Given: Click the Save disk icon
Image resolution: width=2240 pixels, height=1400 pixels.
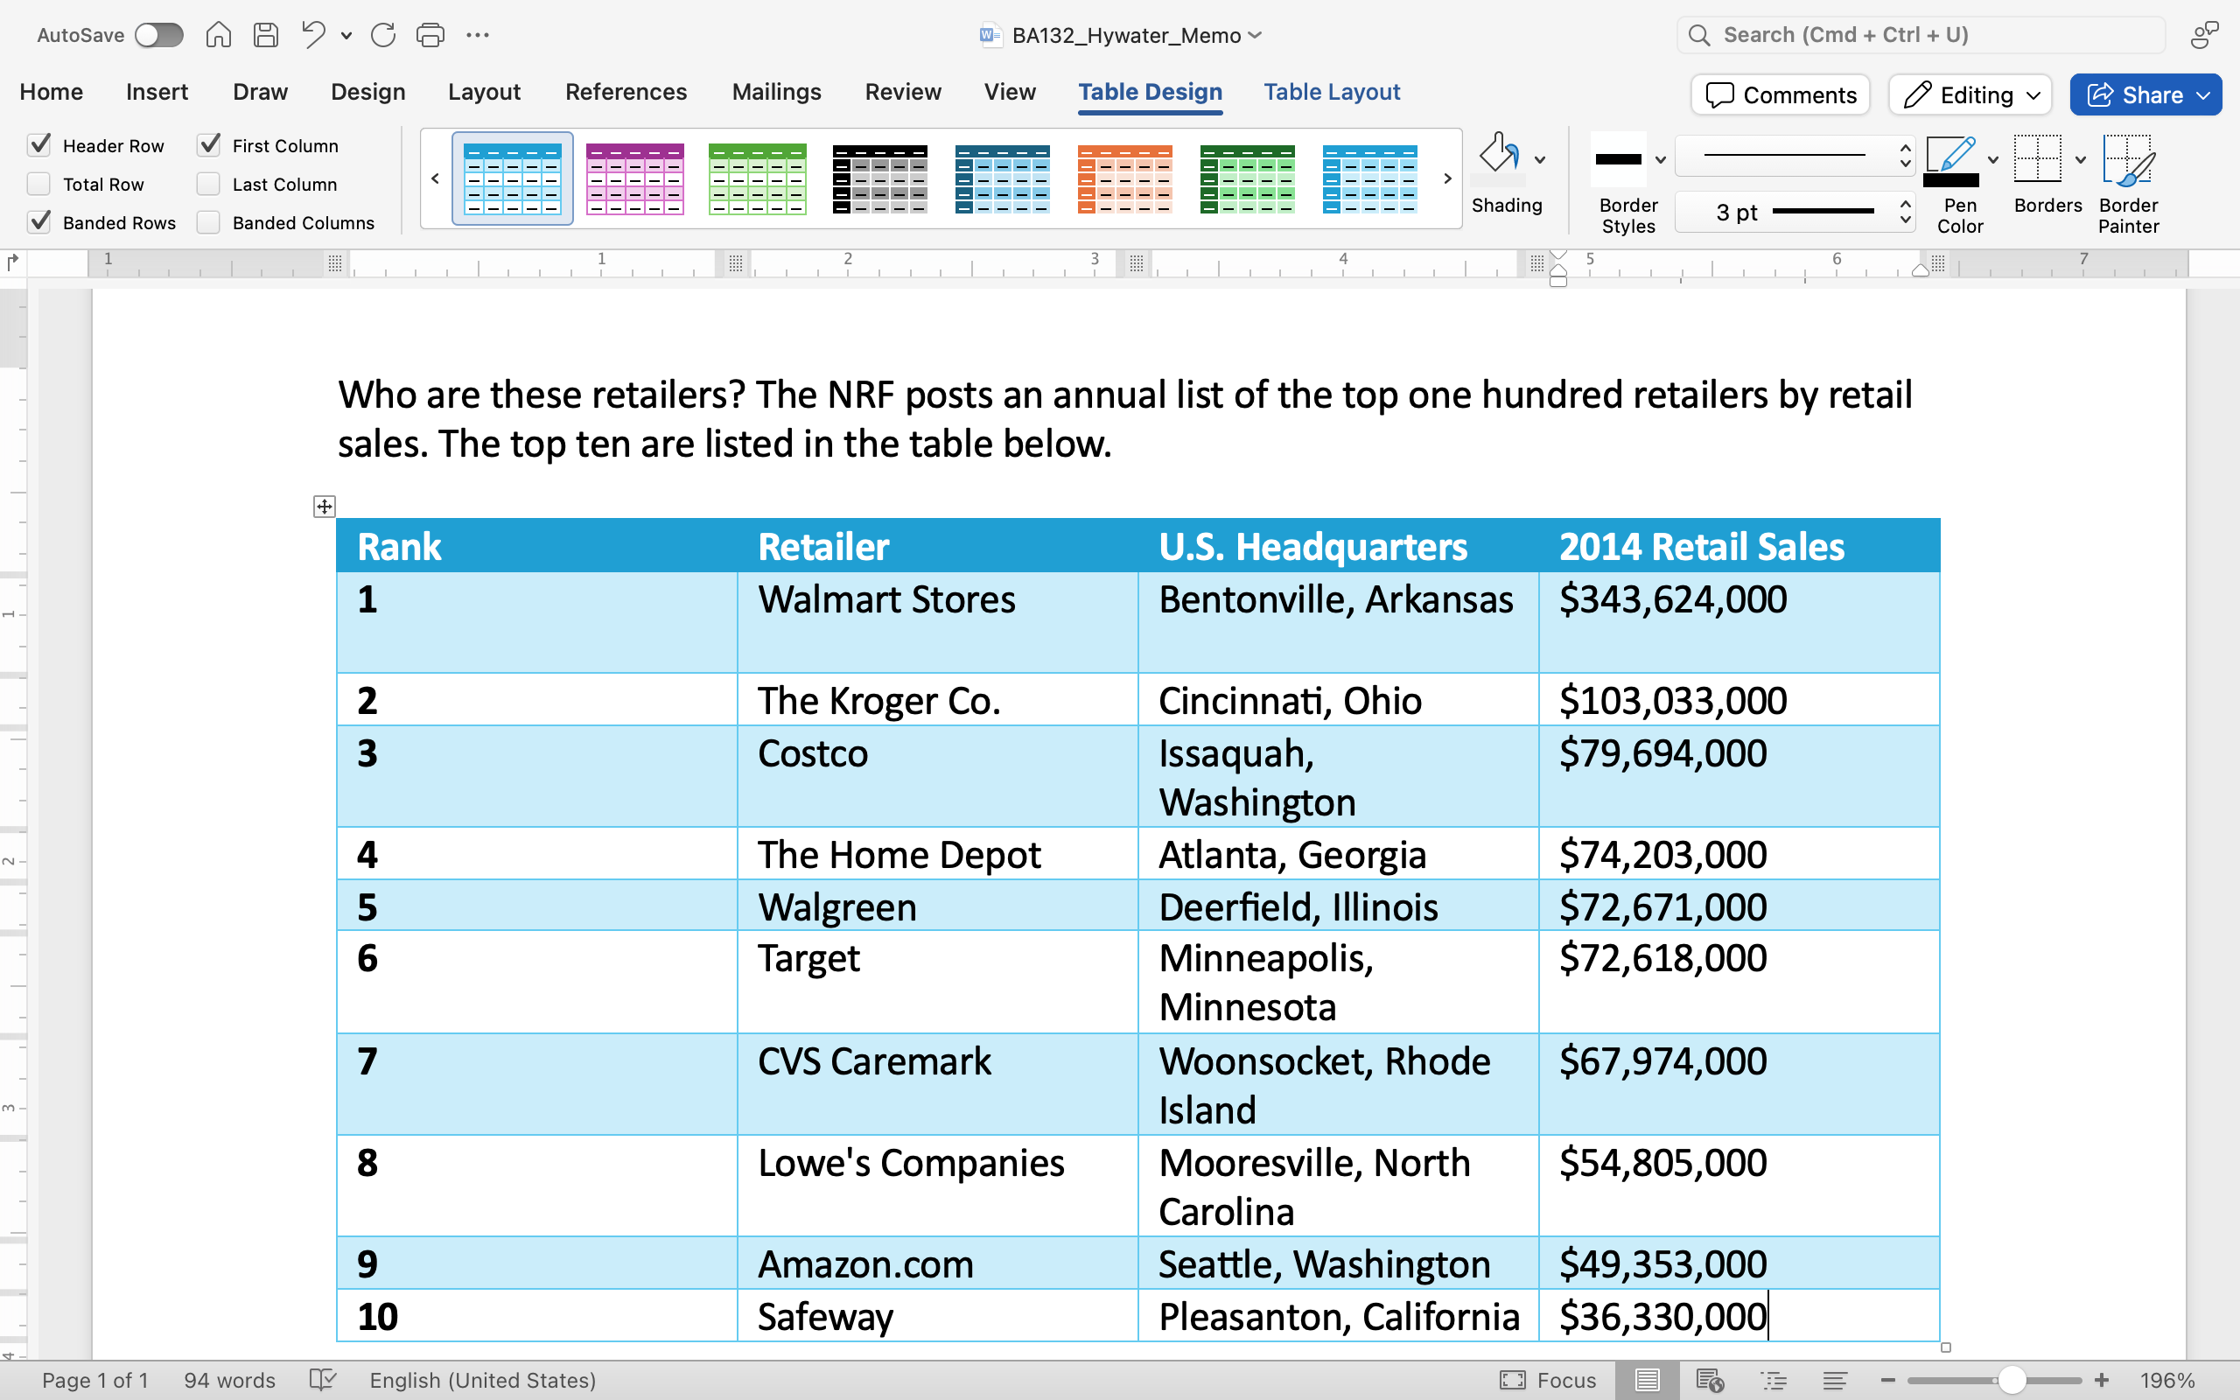Looking at the screenshot, I should (x=267, y=35).
